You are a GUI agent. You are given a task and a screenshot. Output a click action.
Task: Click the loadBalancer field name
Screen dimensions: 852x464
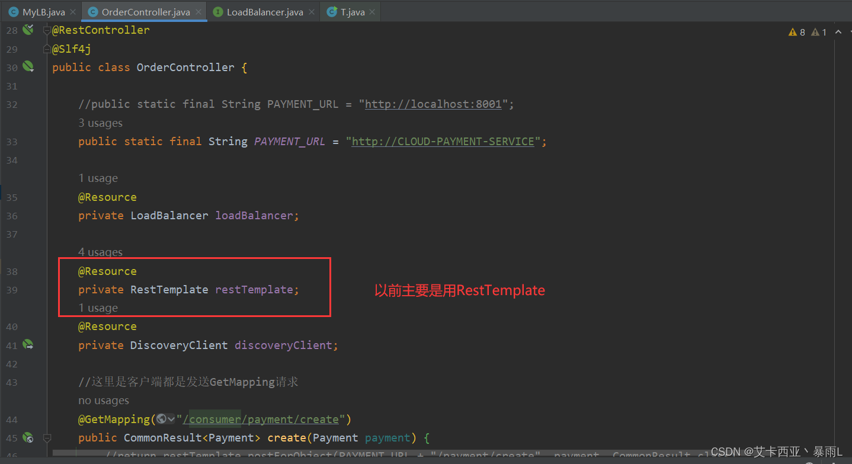[x=254, y=215]
